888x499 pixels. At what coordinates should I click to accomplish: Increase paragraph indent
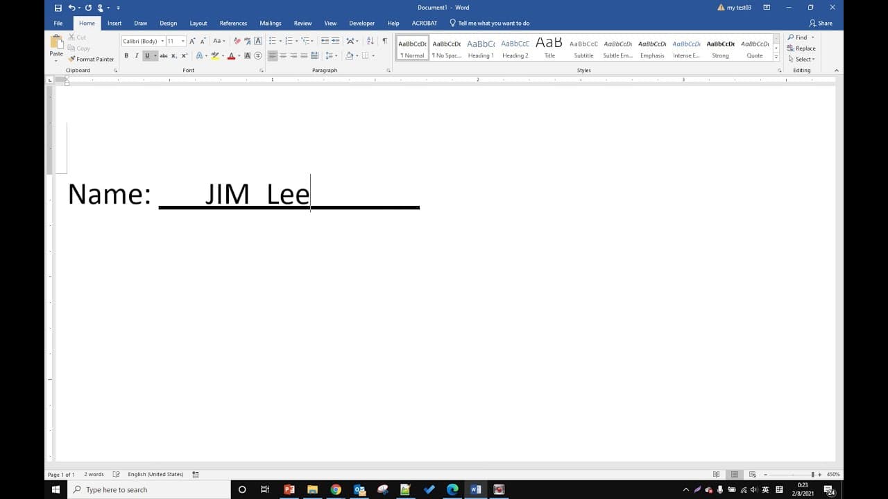[x=336, y=41]
